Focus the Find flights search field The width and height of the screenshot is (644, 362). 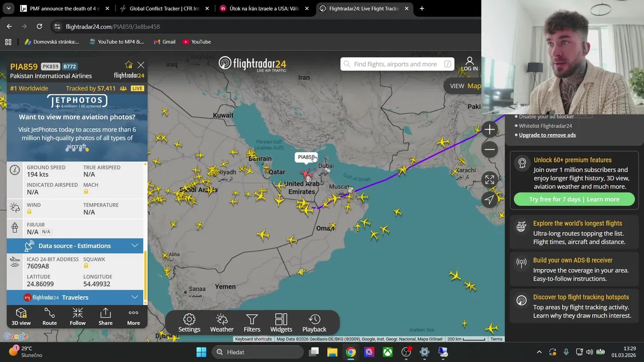tap(397, 64)
